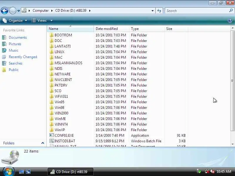The width and height of the screenshot is (235, 176).
Task: Sort by Name column header
Action: 70,29
